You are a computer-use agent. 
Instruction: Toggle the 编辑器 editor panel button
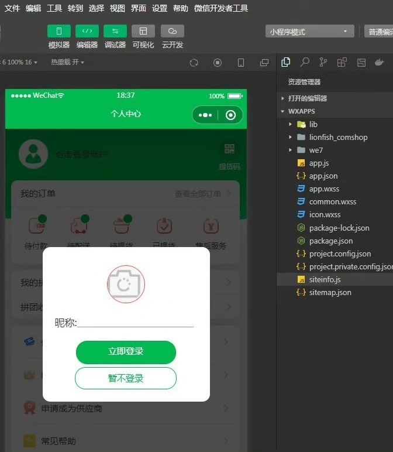click(87, 31)
